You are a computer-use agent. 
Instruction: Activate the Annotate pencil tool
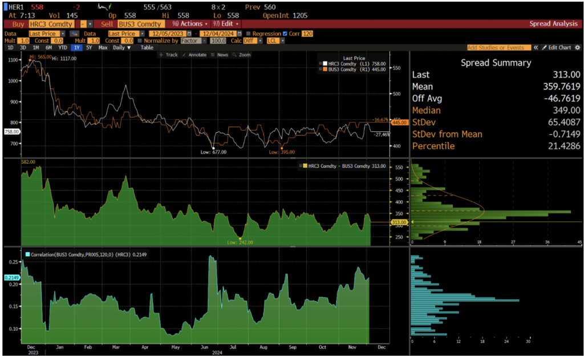pyautogui.click(x=195, y=55)
